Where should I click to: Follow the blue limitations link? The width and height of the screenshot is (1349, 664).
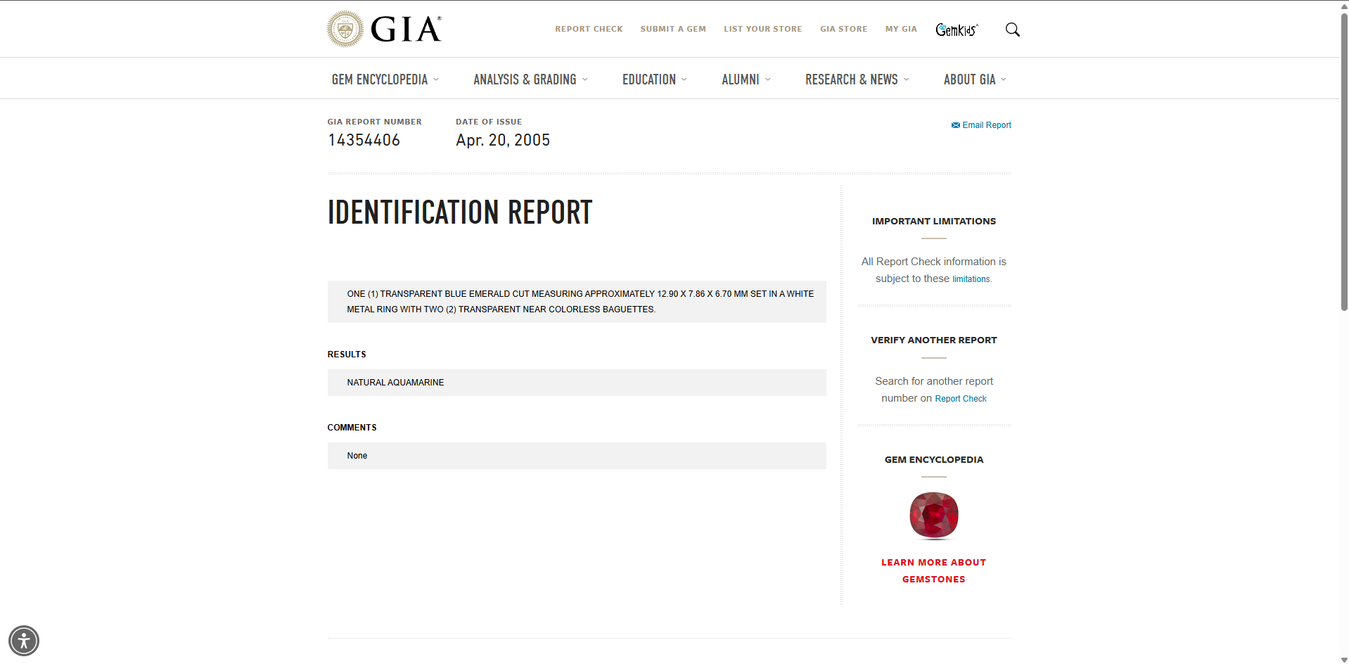click(x=971, y=279)
